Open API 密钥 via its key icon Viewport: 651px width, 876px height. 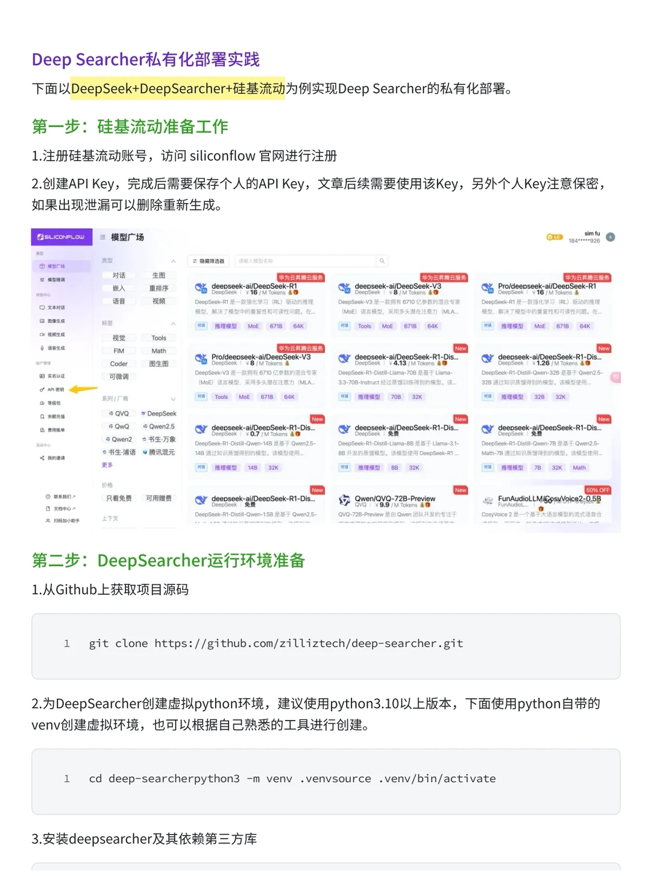pos(42,390)
